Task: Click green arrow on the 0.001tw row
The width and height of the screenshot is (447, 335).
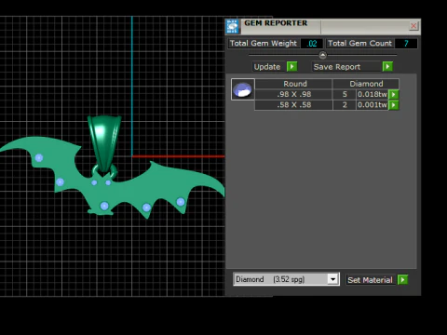Action: click(x=394, y=105)
